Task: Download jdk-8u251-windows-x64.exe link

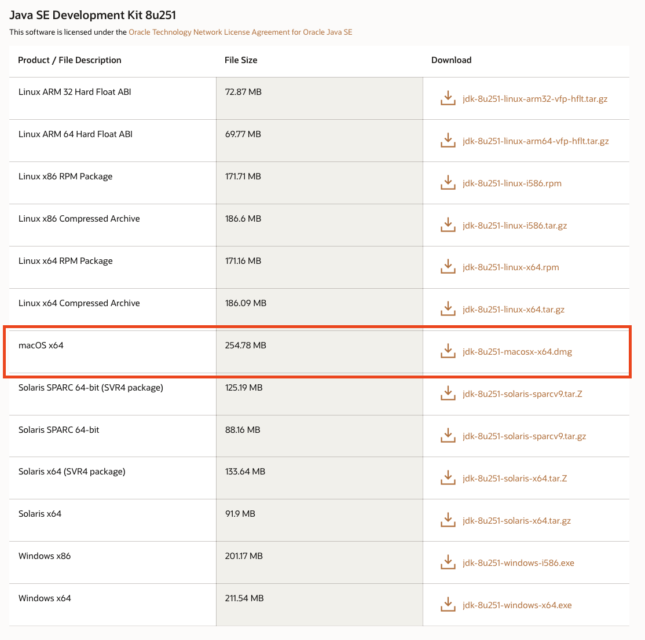Action: pyautogui.click(x=517, y=605)
